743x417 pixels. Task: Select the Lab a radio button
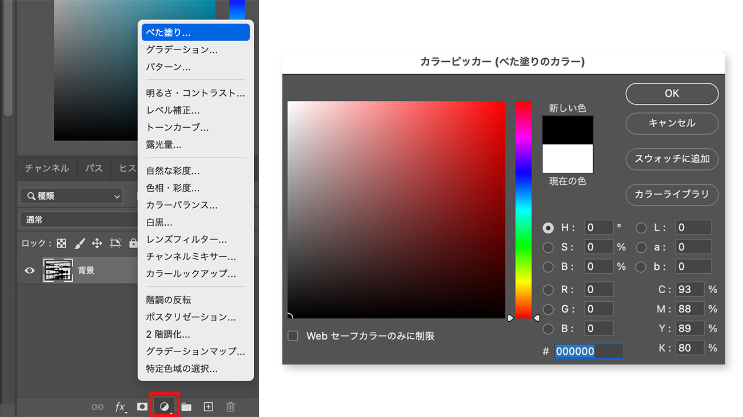(x=641, y=247)
